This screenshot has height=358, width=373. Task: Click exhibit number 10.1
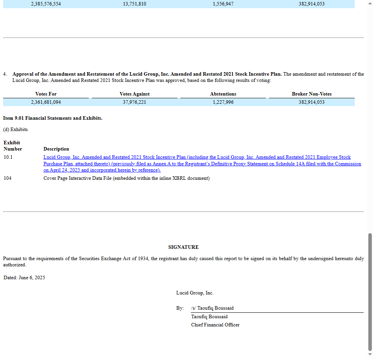click(x=8, y=157)
